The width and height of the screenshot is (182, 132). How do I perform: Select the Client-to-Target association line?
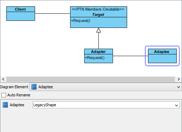click(52, 13)
